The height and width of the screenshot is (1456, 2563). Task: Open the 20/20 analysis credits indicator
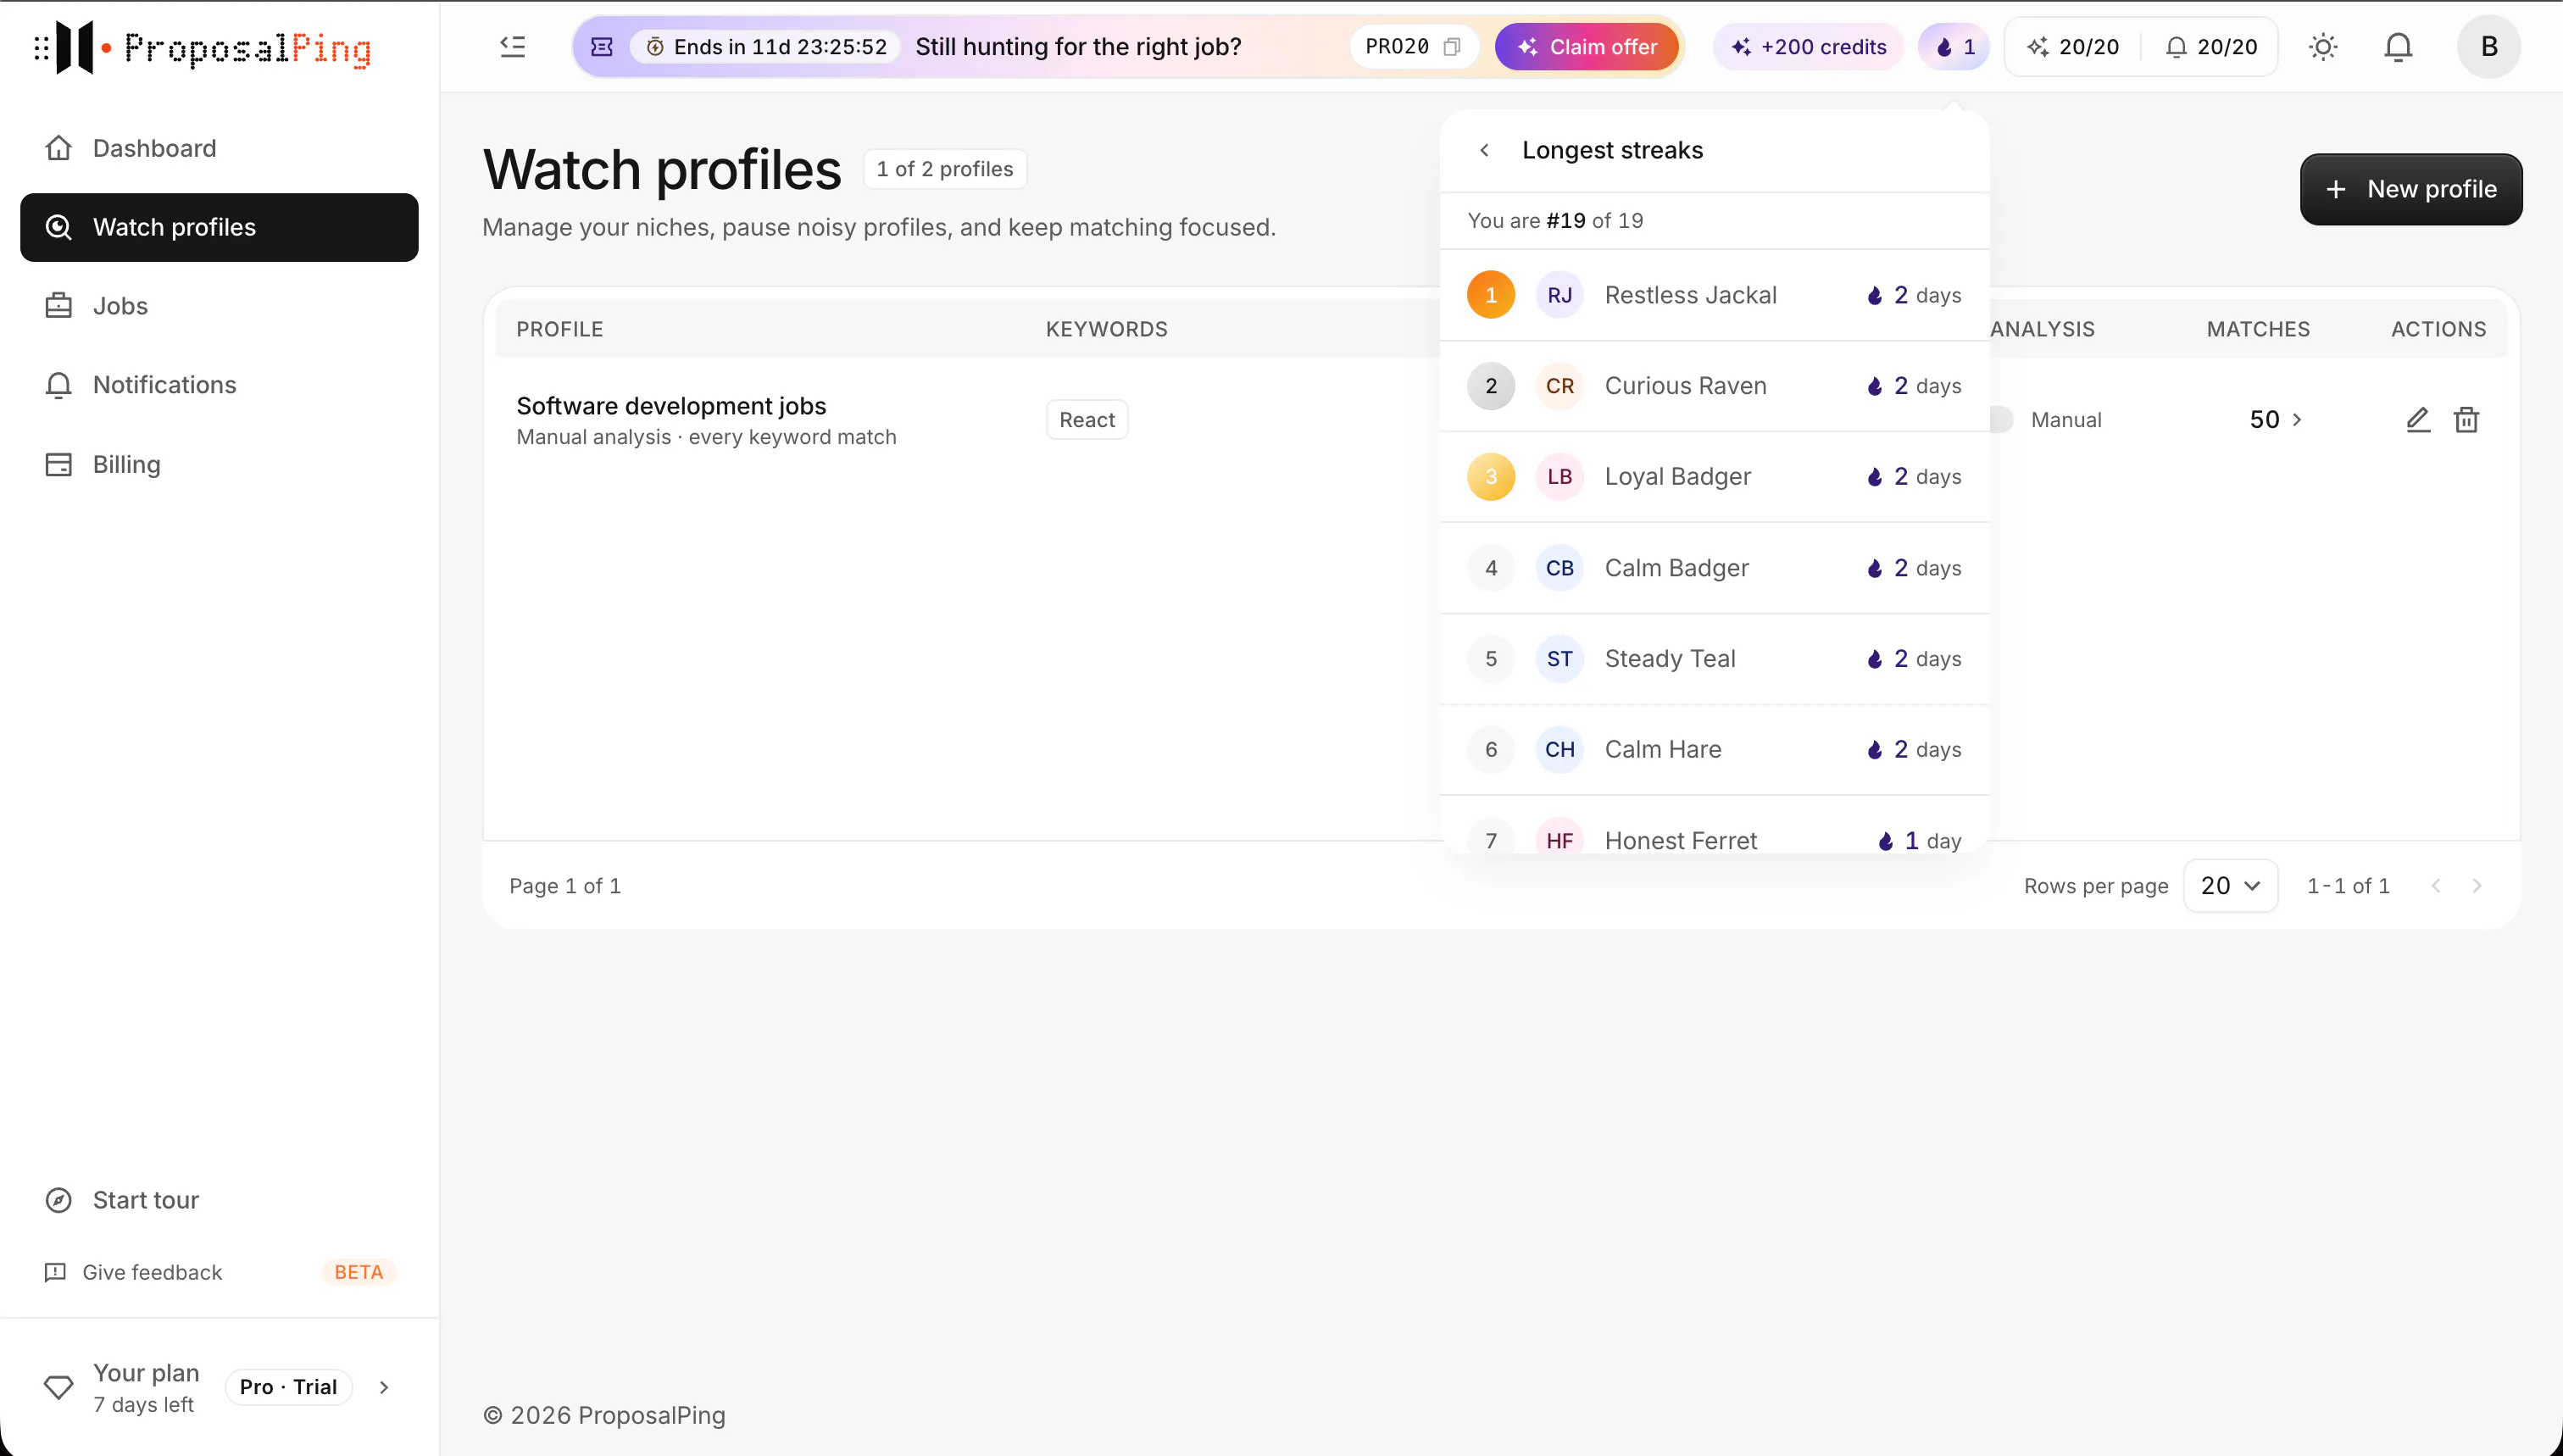2072,47
